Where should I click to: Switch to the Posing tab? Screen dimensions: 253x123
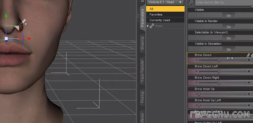pos(142,97)
